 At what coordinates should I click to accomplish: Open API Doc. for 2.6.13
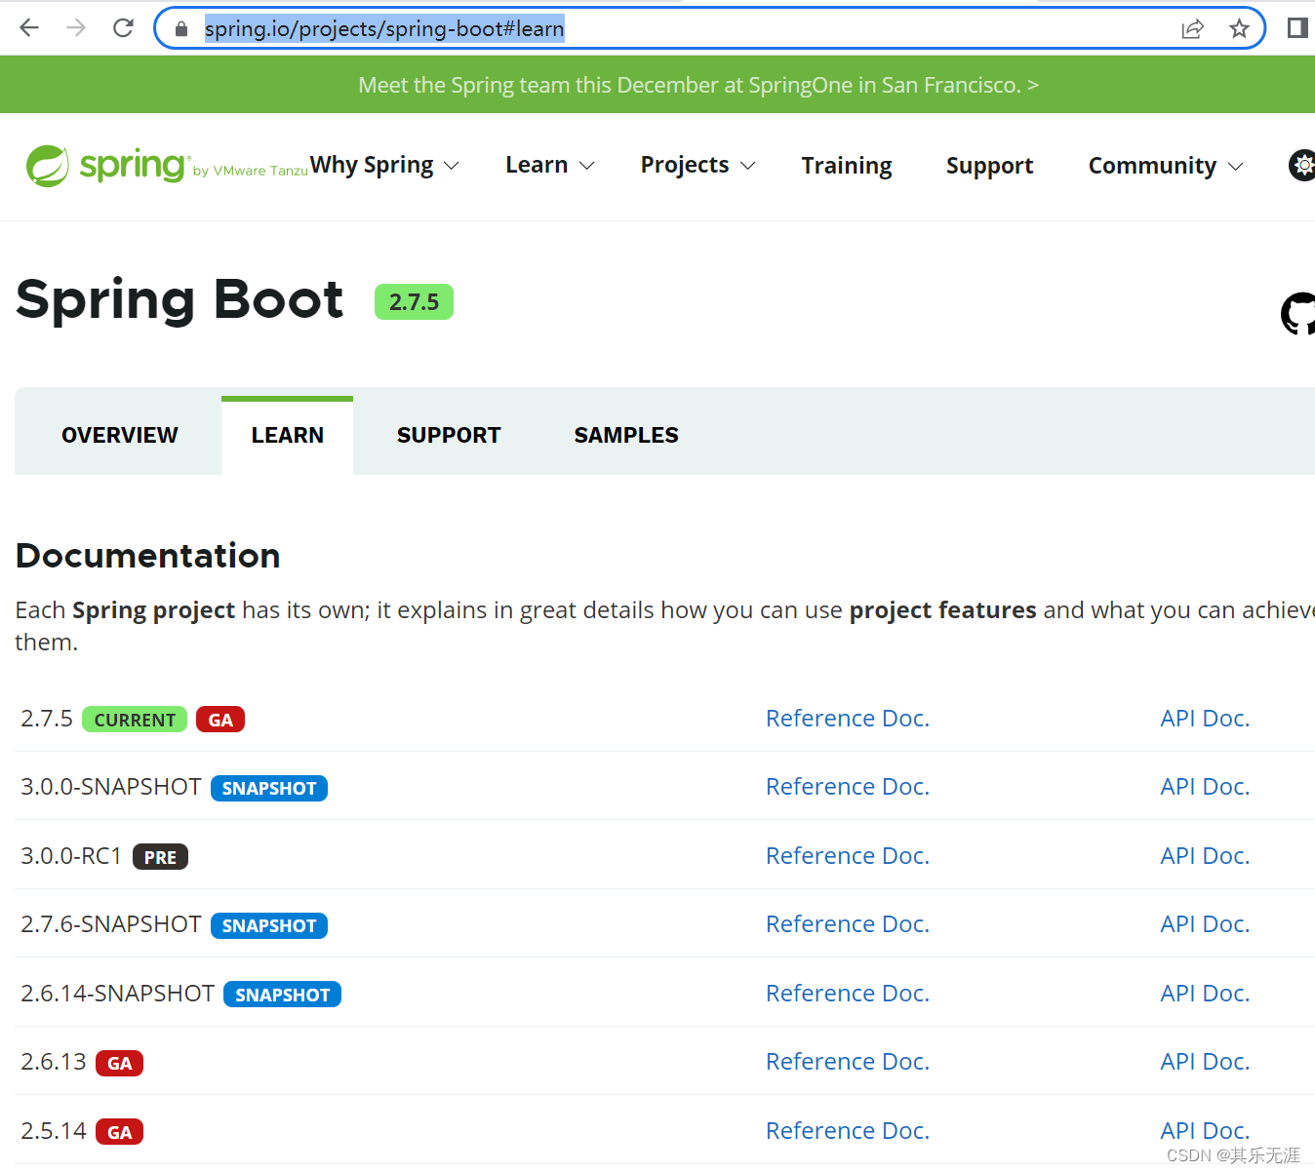point(1205,1062)
